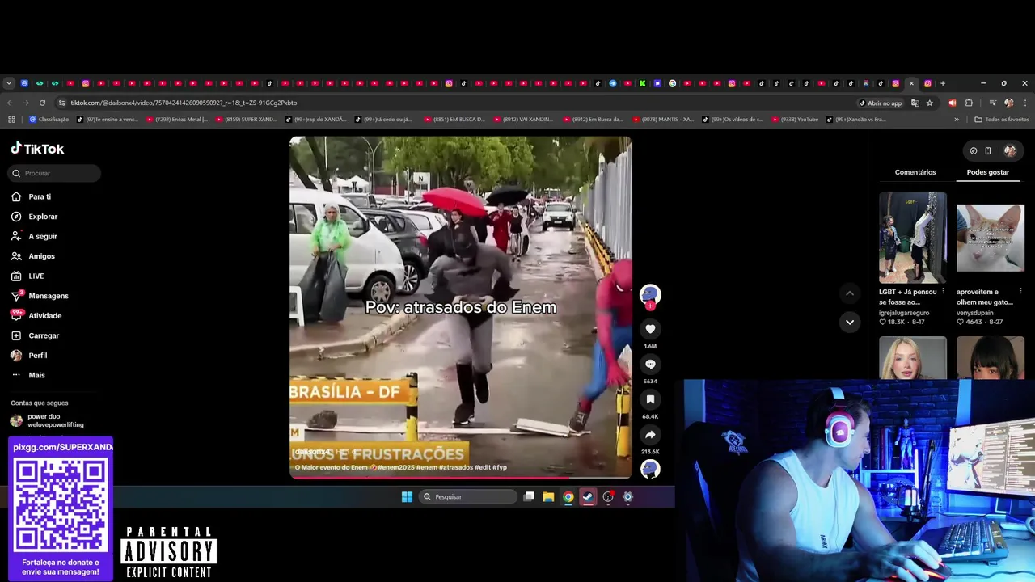Go to next video down arrow

tap(849, 322)
